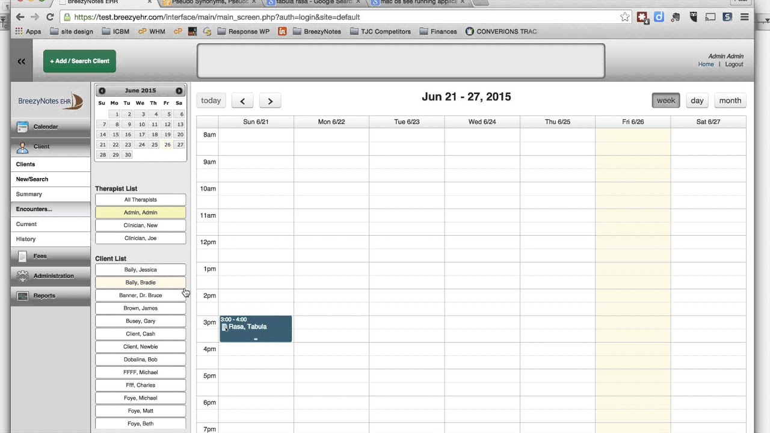Show next week with right arrow button
Viewport: 770px width, 433px height.
tap(270, 101)
